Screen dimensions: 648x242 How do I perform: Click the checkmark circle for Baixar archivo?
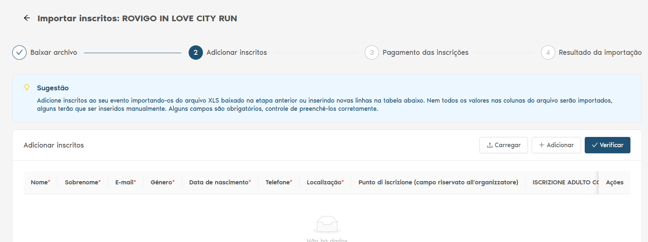point(19,52)
